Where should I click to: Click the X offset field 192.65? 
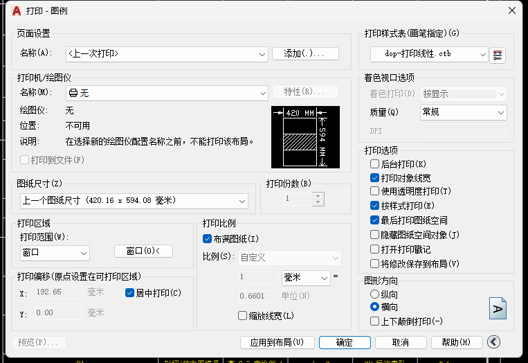(x=59, y=292)
